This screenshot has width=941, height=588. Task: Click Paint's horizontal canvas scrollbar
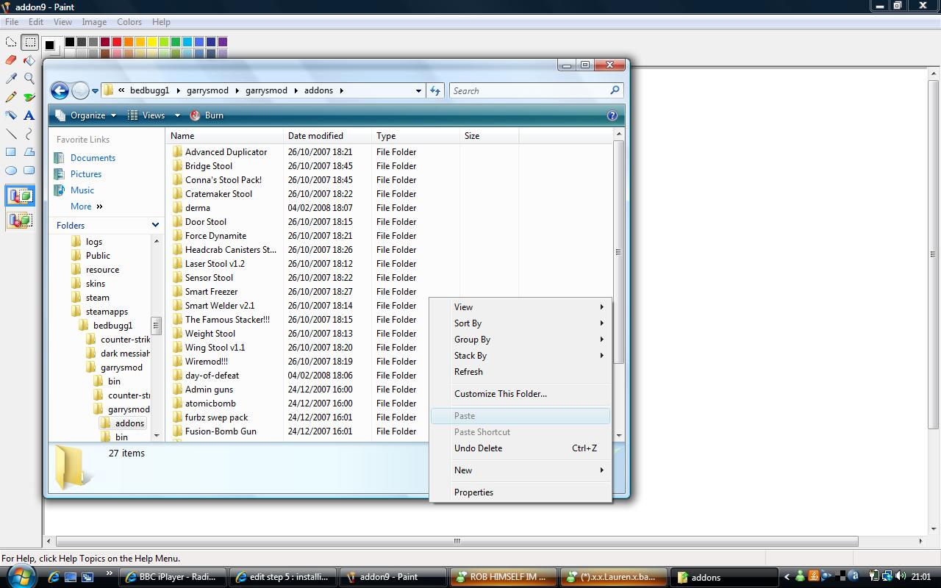coord(456,542)
